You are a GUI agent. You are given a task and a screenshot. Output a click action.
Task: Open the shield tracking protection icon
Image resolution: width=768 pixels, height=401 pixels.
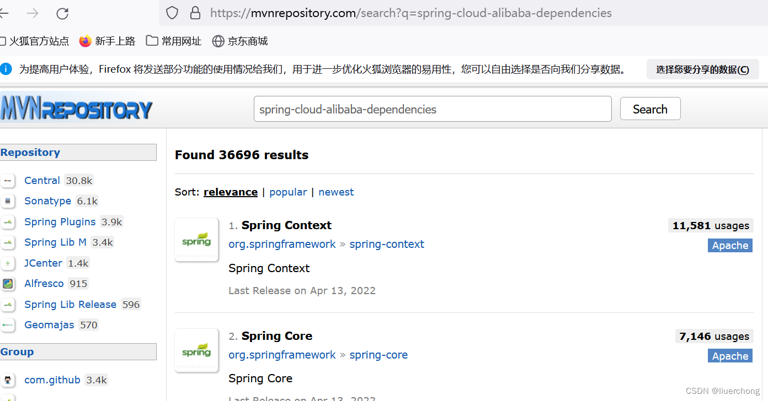click(172, 13)
